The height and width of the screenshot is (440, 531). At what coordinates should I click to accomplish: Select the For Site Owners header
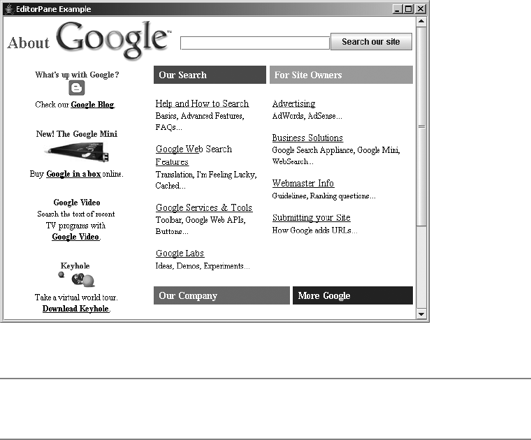pyautogui.click(x=342, y=75)
